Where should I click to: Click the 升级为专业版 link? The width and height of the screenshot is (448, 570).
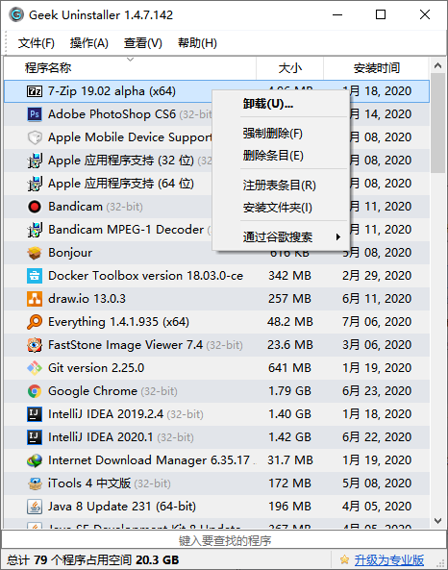(x=389, y=559)
